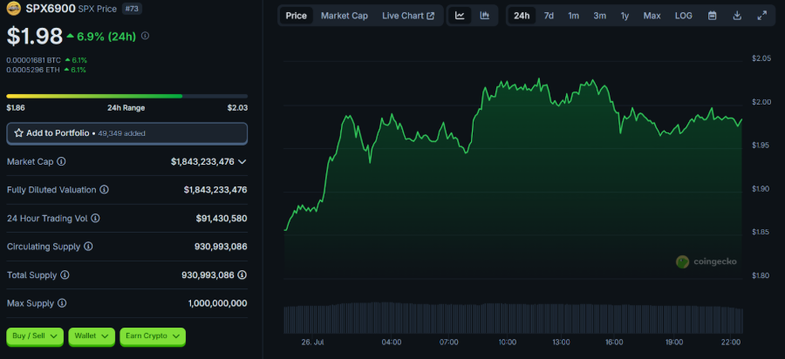Click Add to Portfolio button
Screen dimensions: 785x359
tap(126, 133)
